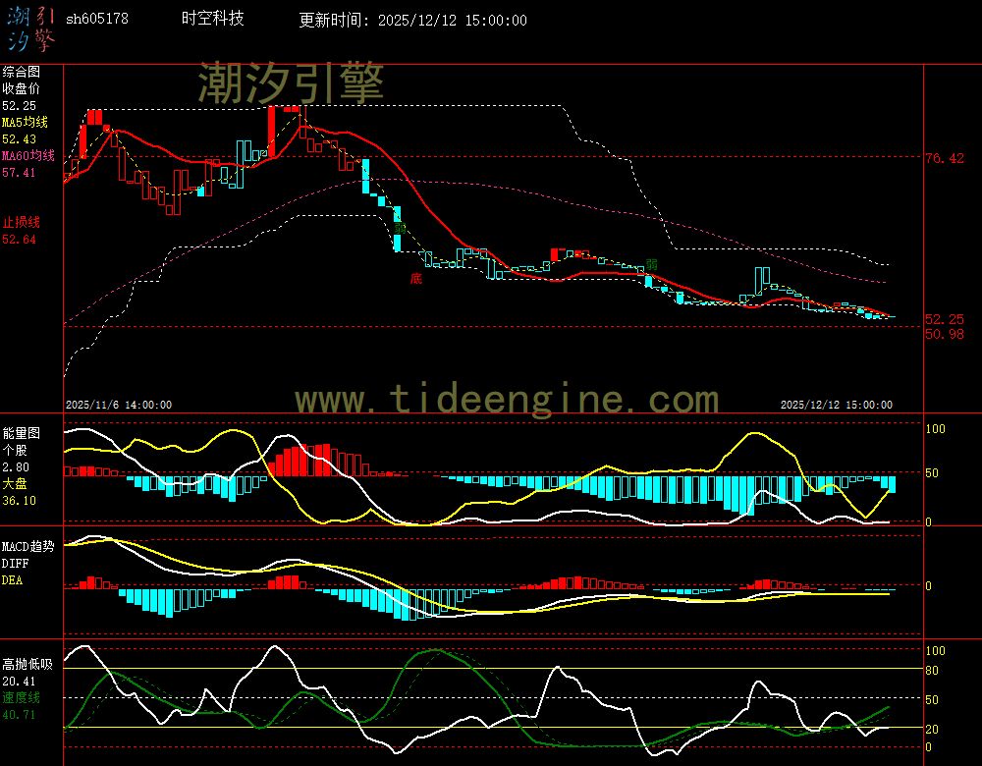This screenshot has width=982, height=766.
Task: Toggle the MA60均线 legend entry
Action: point(27,155)
